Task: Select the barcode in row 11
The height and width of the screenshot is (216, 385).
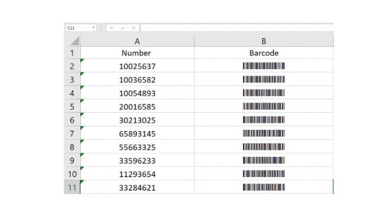Action: (264, 187)
